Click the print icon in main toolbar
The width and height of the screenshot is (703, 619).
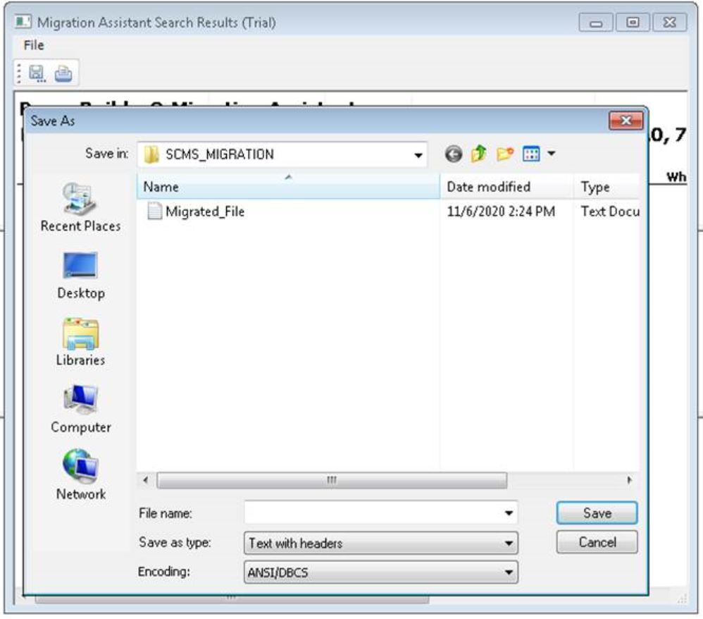63,73
